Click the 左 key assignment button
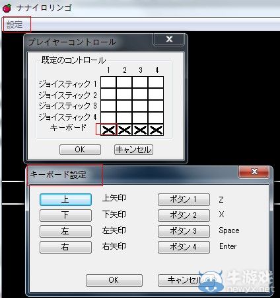280x298 pixels. [x=65, y=231]
